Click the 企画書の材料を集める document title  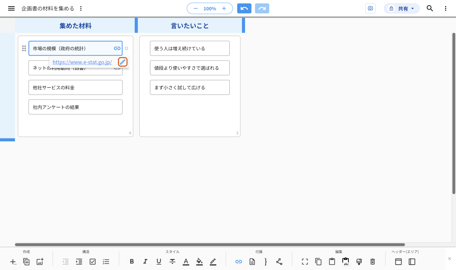[48, 8]
